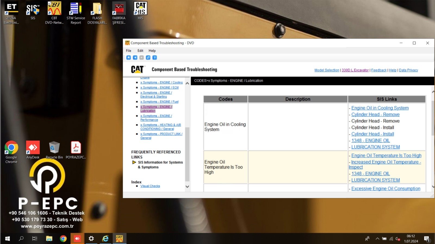
Task: Open Excessive Engine Oil Consumption link
Action: pos(386,189)
